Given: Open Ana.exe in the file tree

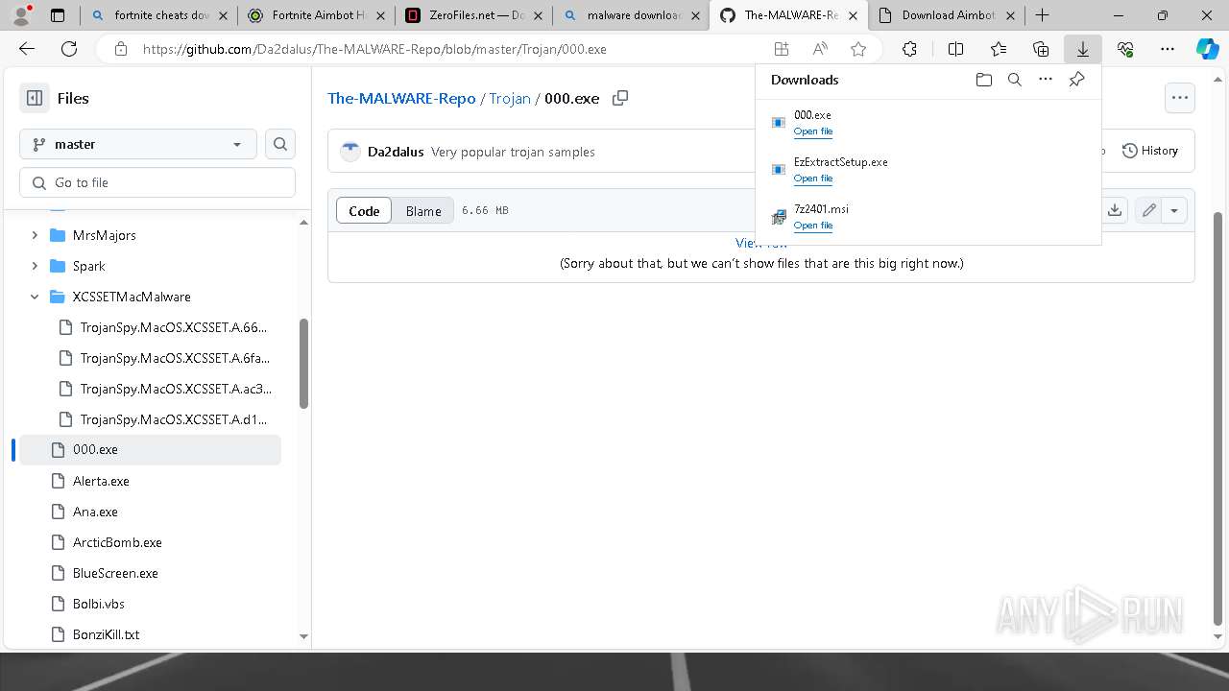Looking at the screenshot, I should pos(150,512).
